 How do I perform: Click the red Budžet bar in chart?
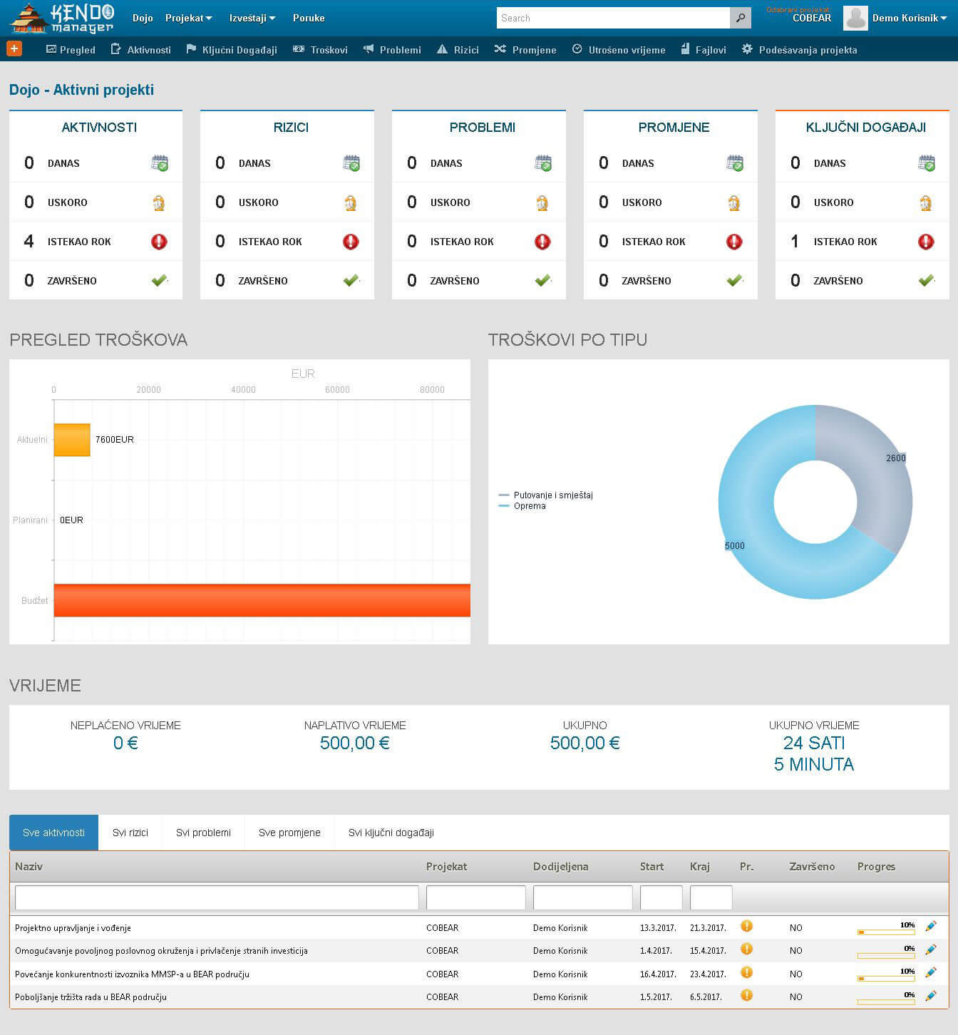262,600
